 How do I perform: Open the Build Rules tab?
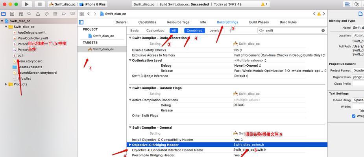coord(288,22)
